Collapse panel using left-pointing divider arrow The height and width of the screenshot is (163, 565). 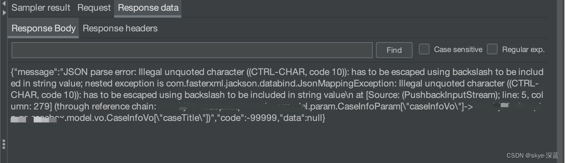pos(4,4)
